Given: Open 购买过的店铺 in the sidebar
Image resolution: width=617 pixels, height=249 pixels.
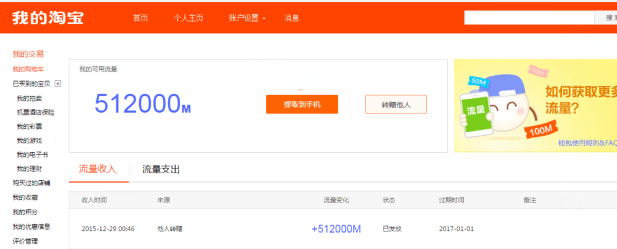Looking at the screenshot, I should click(32, 183).
